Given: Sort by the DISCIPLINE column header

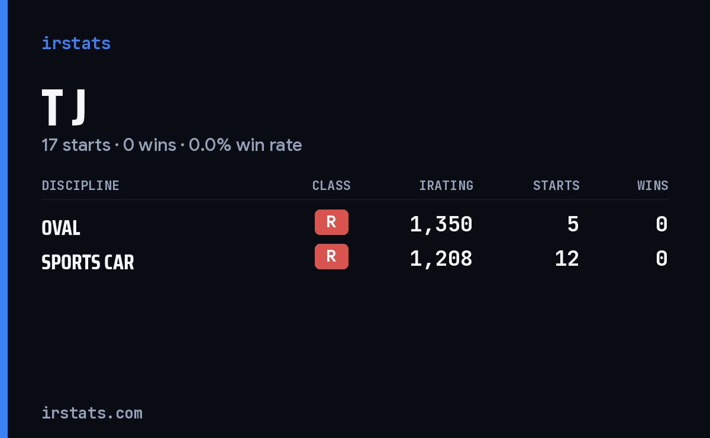Looking at the screenshot, I should tap(80, 186).
